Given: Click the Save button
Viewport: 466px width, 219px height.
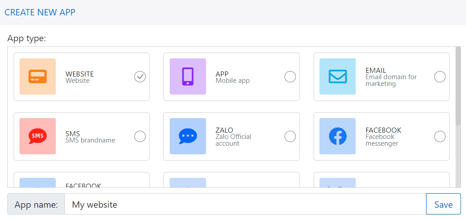Looking at the screenshot, I should coord(443,204).
